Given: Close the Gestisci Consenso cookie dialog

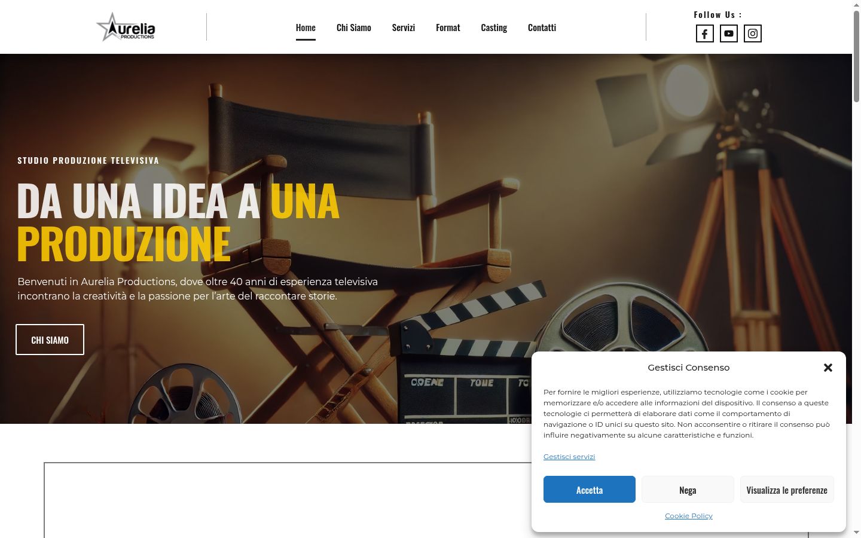Looking at the screenshot, I should [x=828, y=368].
